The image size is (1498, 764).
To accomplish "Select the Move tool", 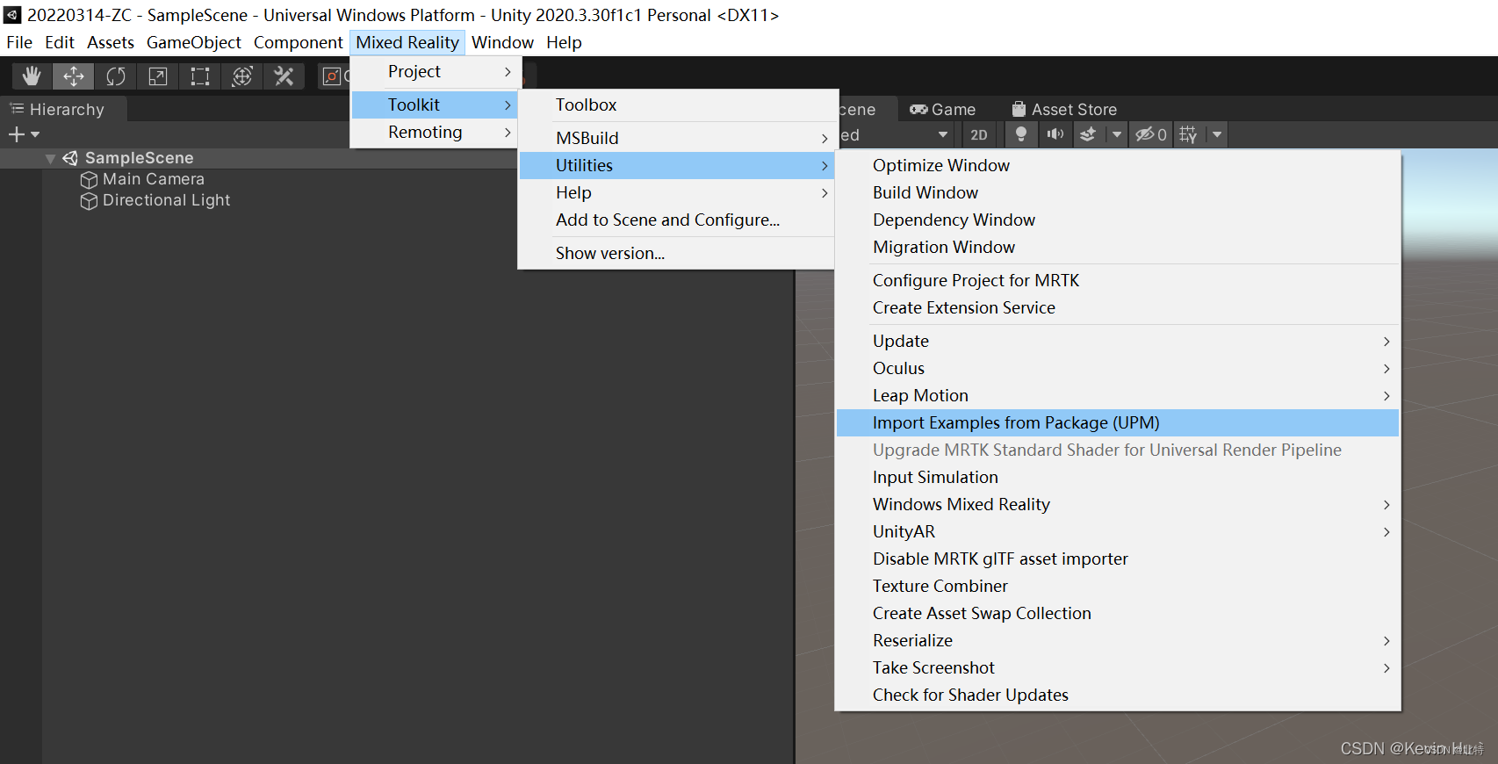I will (74, 76).
